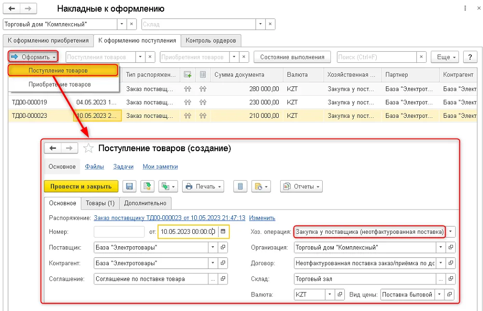Save the document with the floppy disk icon

coord(129,186)
